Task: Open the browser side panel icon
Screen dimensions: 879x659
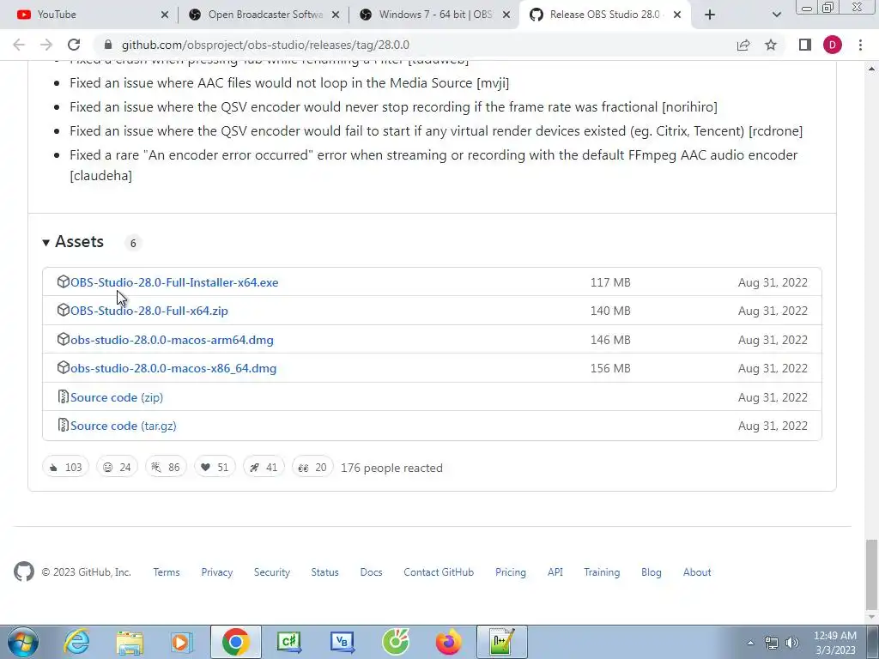Action: (805, 45)
